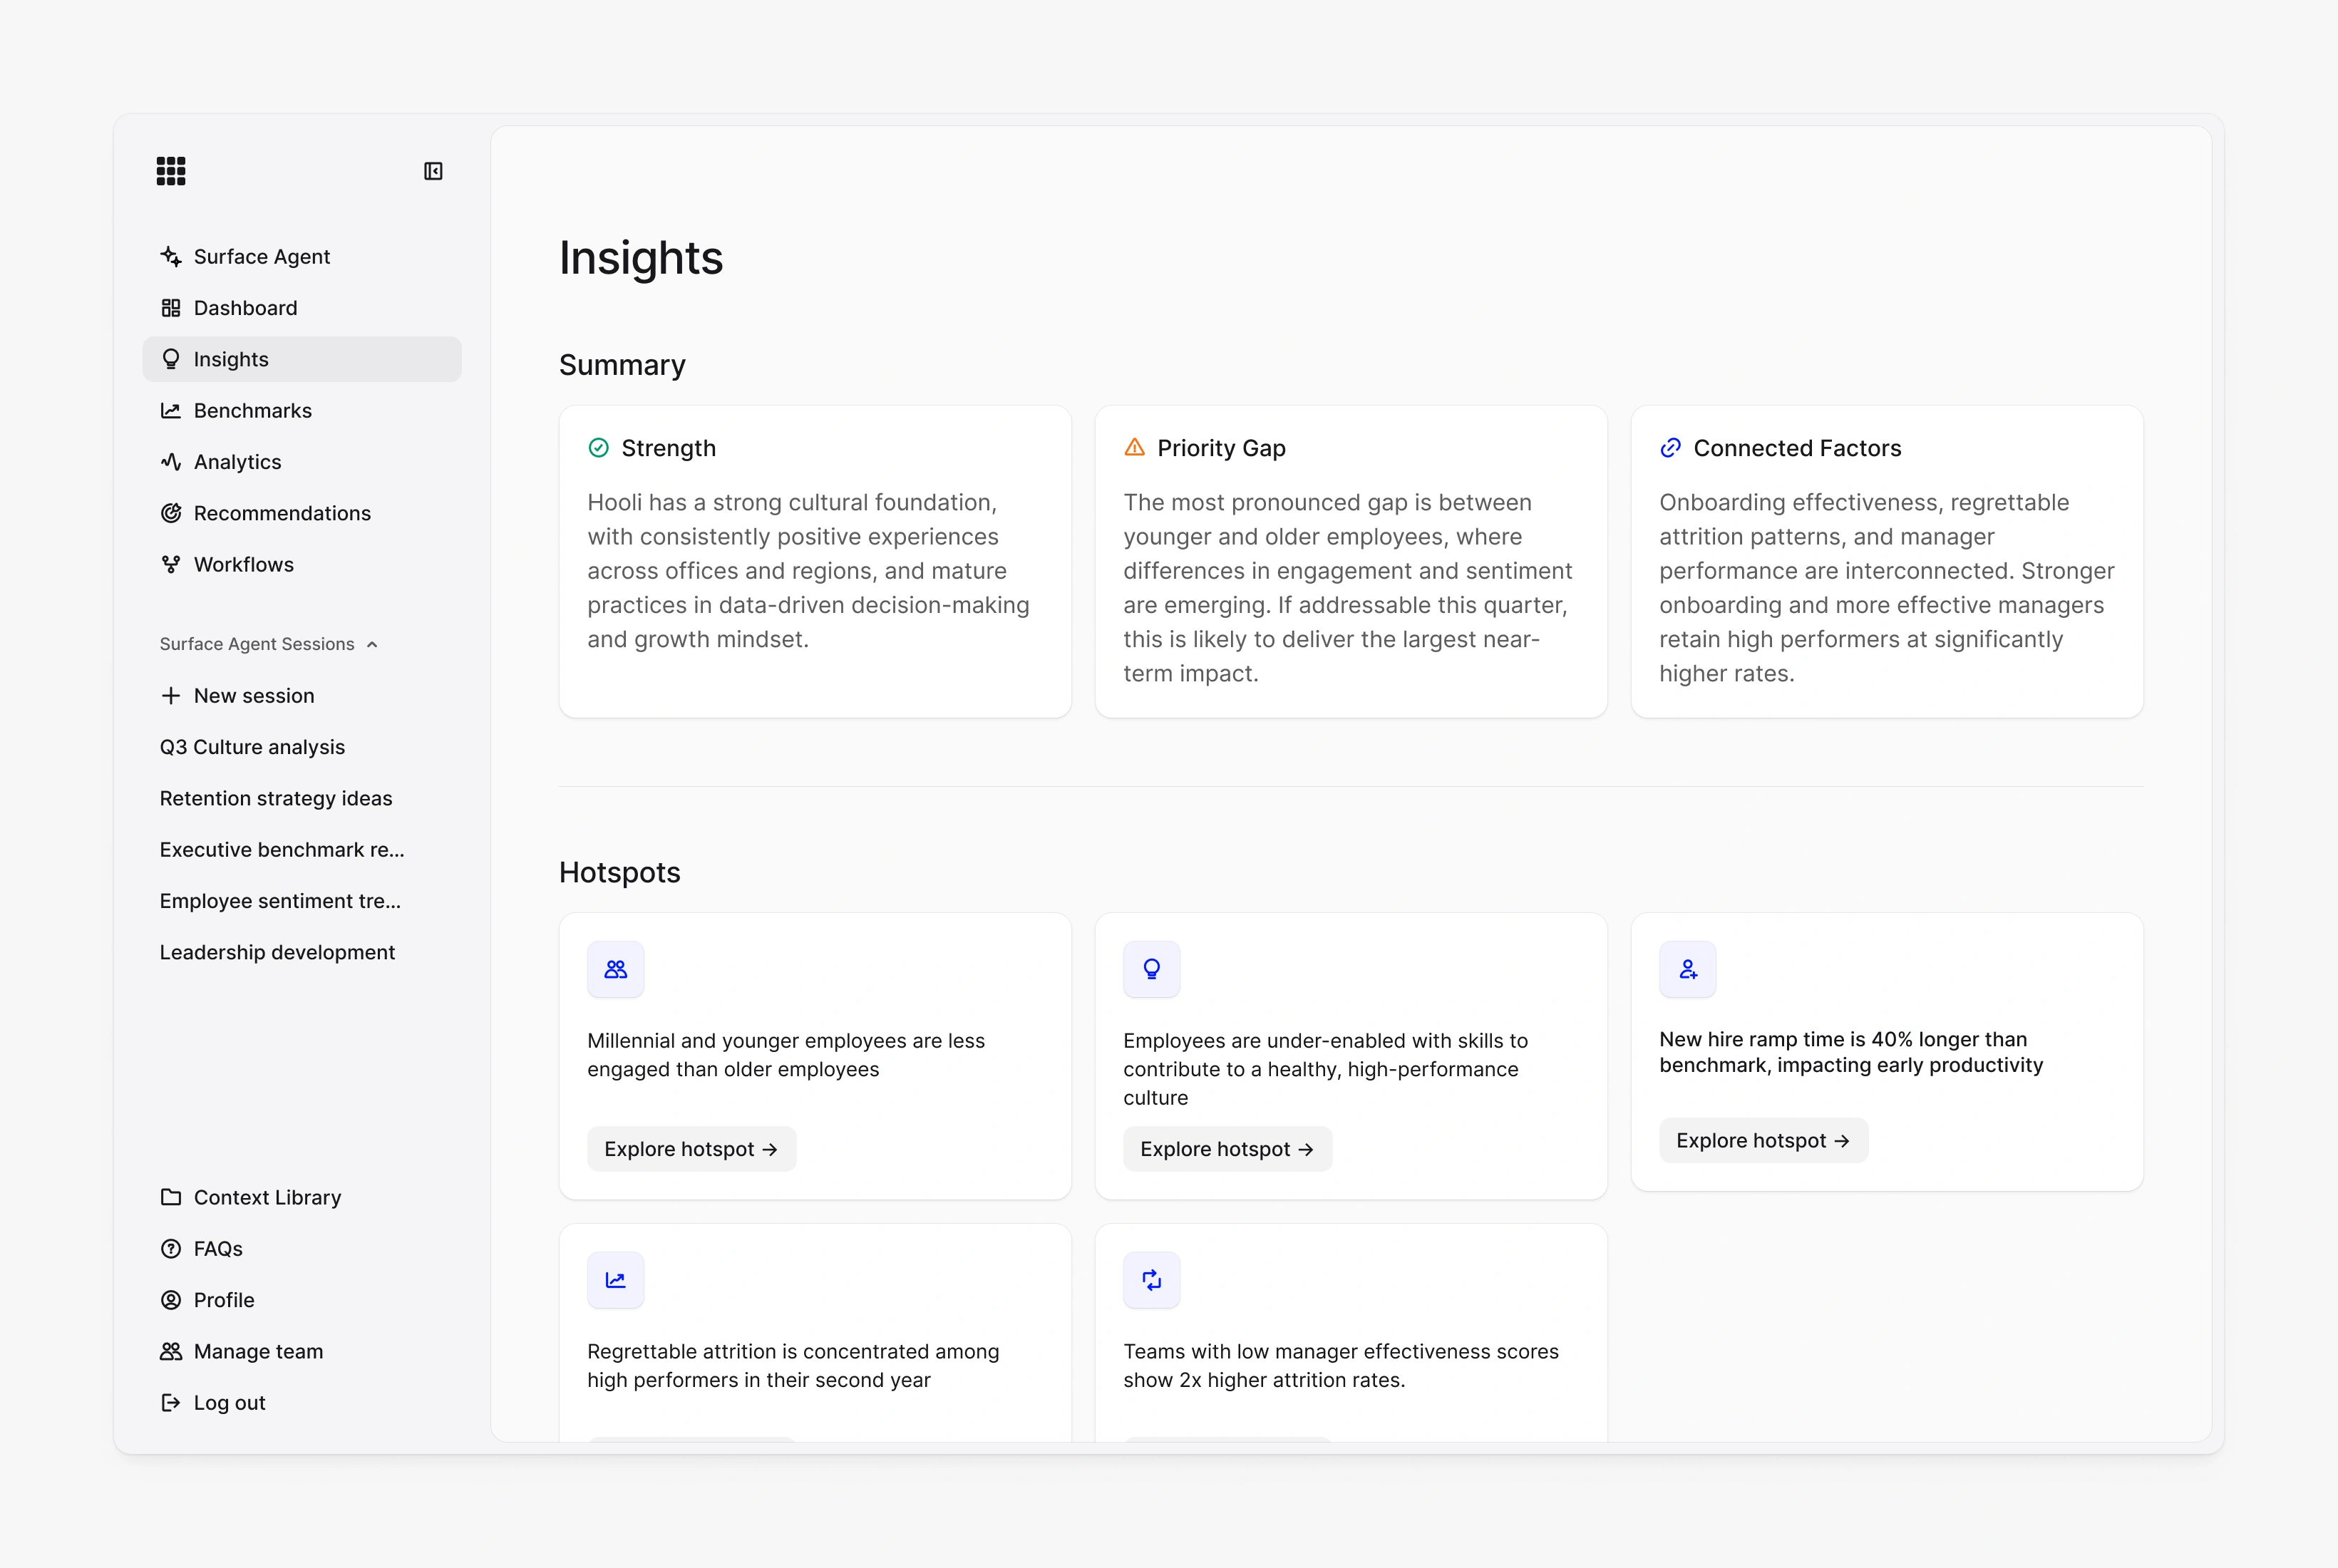Click the Recommendations target icon

coord(171,513)
